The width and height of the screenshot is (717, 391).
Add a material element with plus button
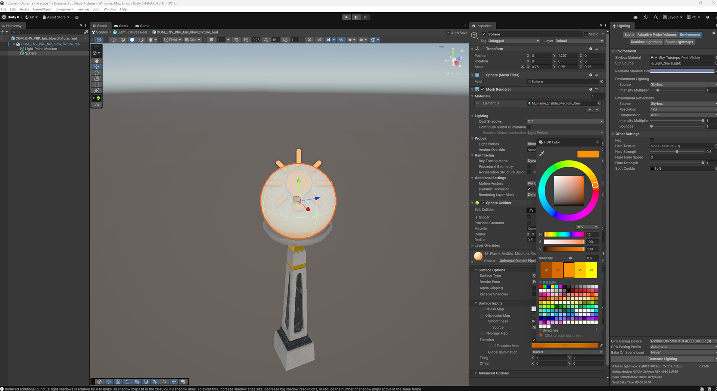pos(590,109)
